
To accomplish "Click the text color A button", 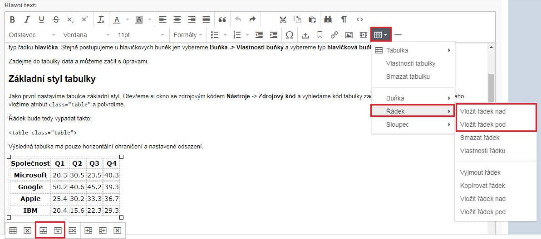I will coord(116,19).
